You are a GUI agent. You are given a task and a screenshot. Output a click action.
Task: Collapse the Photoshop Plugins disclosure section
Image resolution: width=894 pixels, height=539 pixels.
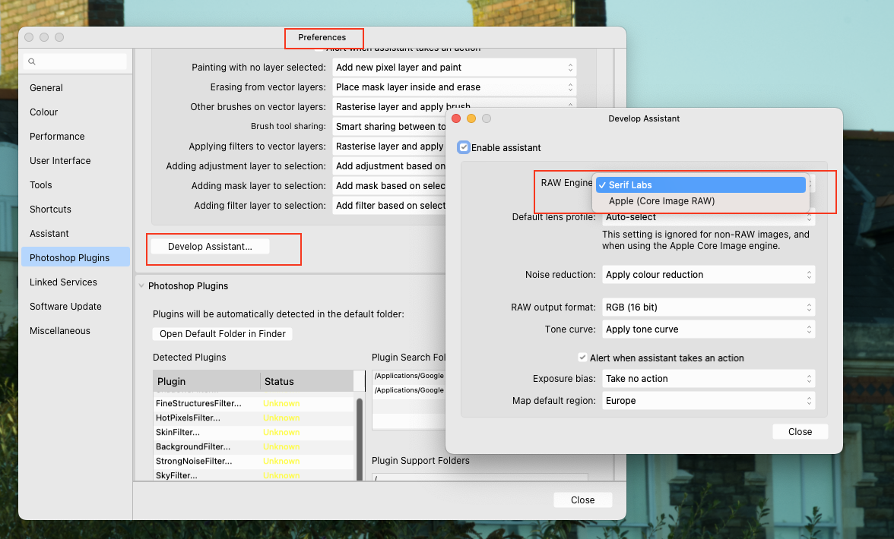coord(141,286)
